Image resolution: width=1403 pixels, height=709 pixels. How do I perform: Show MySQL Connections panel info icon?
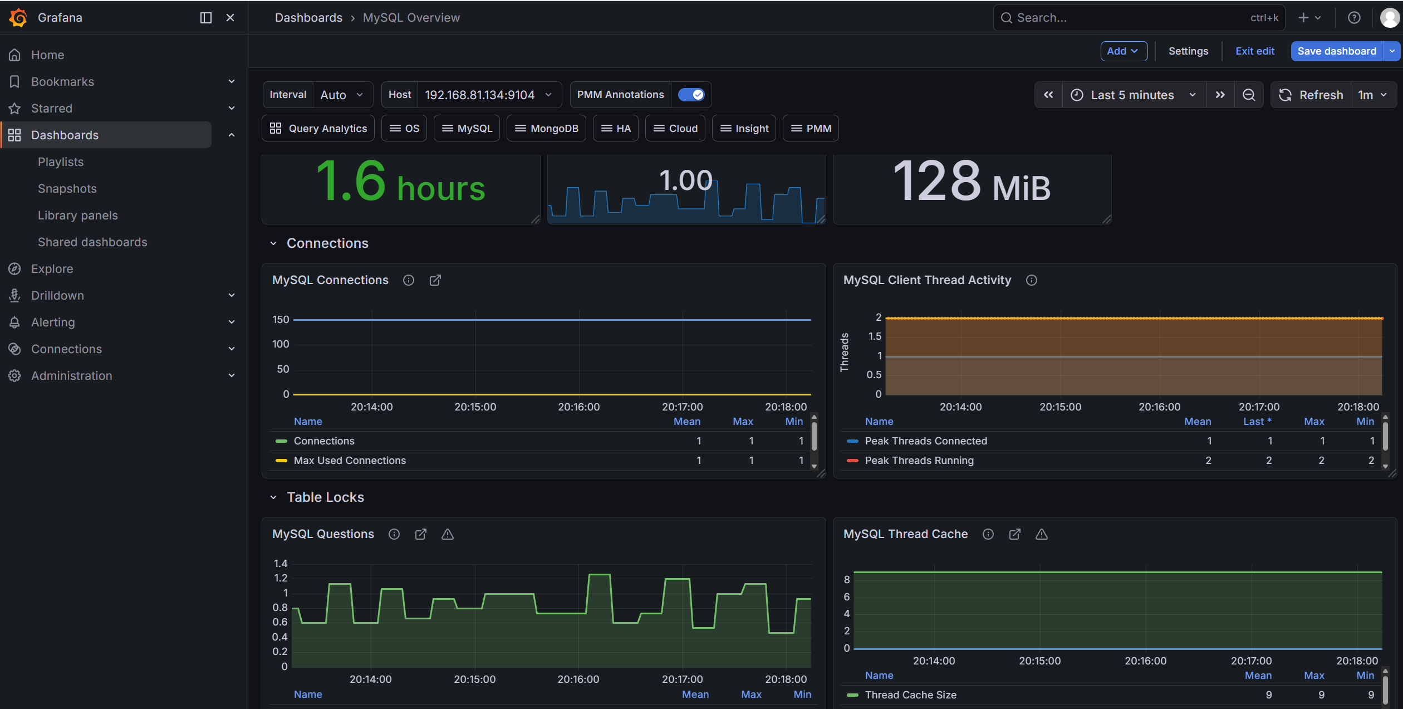pos(409,280)
